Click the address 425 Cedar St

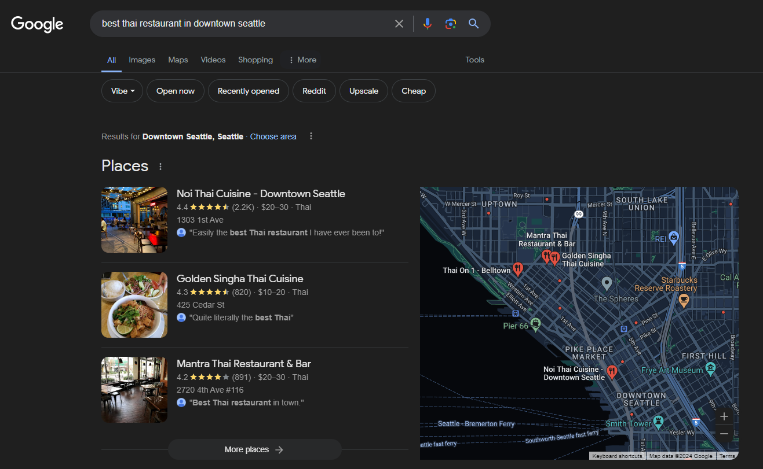coord(200,305)
